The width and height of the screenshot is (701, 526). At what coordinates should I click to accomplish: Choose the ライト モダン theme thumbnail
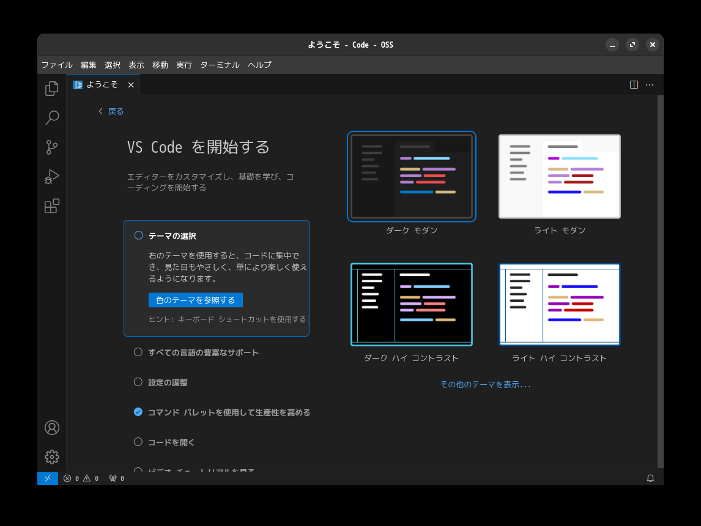[x=559, y=177]
